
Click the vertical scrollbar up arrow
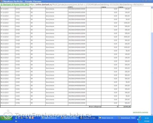(152, 7)
